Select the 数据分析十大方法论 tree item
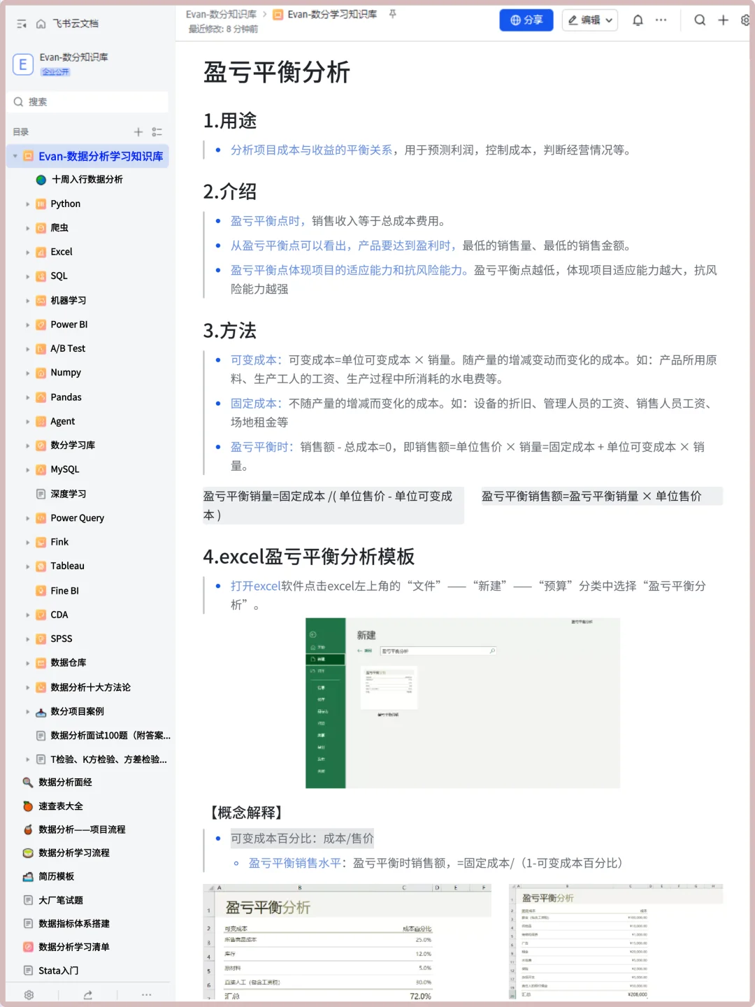Image resolution: width=755 pixels, height=1007 pixels. click(x=90, y=687)
